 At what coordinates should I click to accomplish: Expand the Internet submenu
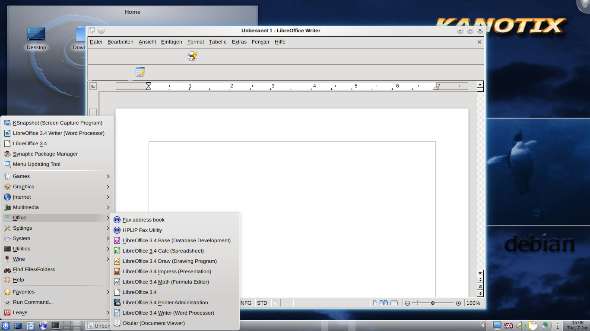click(57, 197)
